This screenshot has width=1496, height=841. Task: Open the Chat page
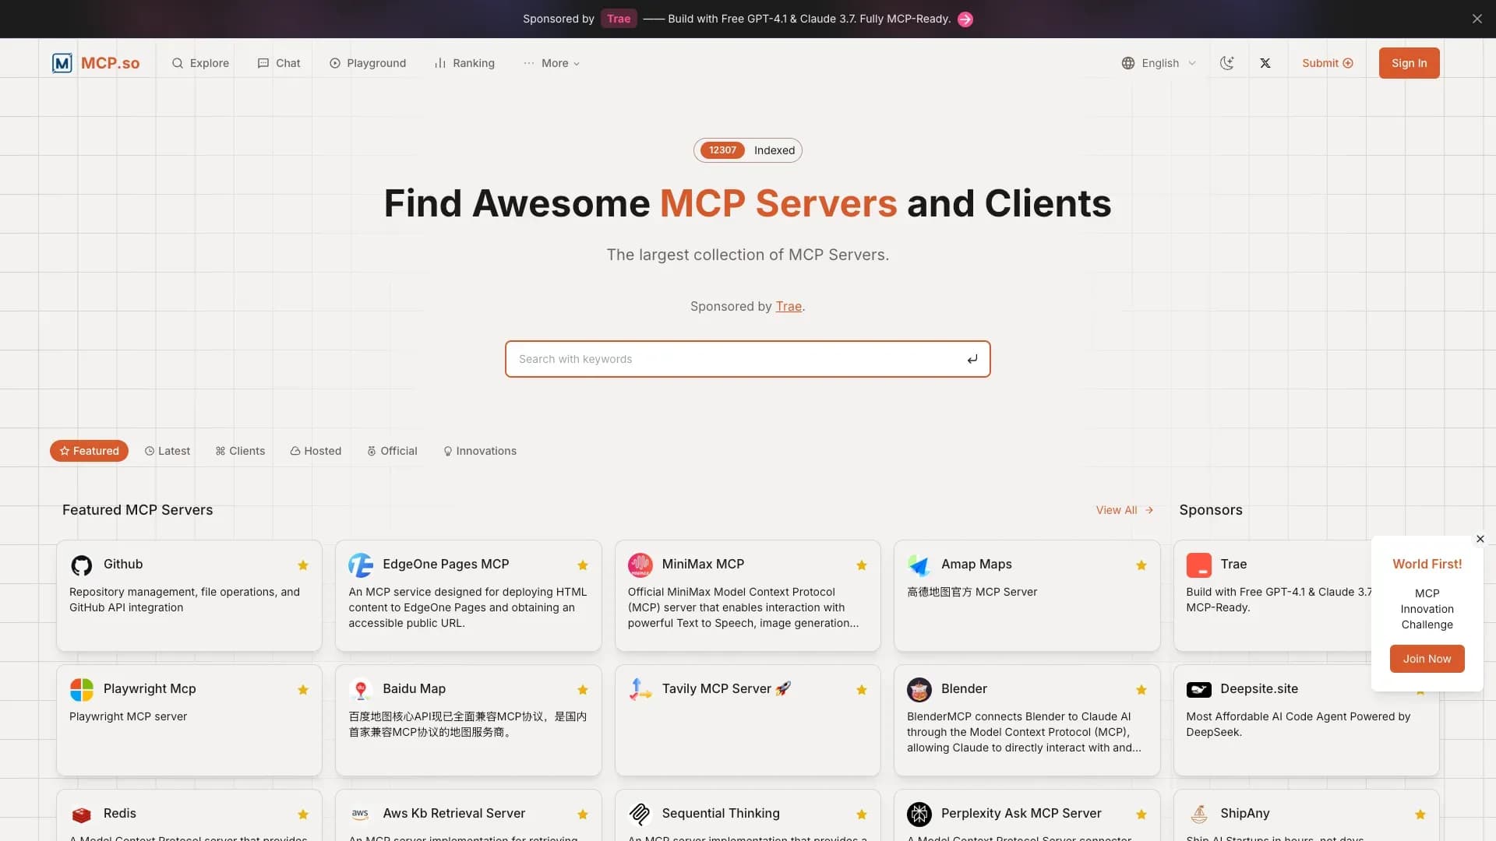(279, 63)
